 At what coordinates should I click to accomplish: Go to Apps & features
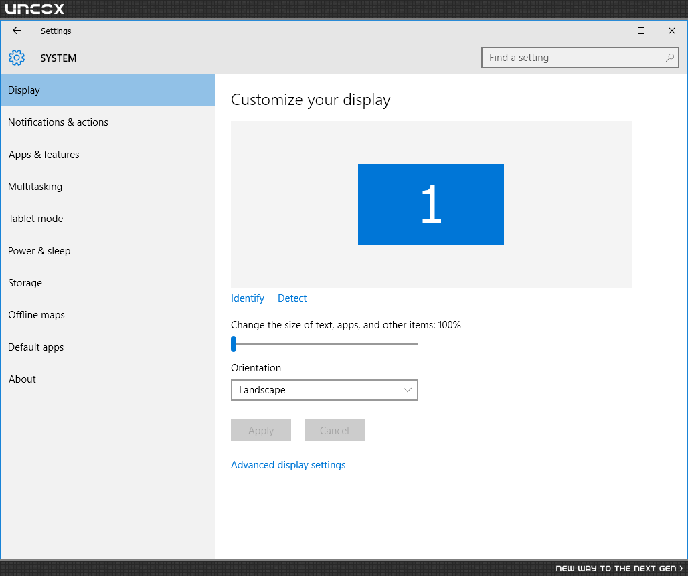coord(108,155)
